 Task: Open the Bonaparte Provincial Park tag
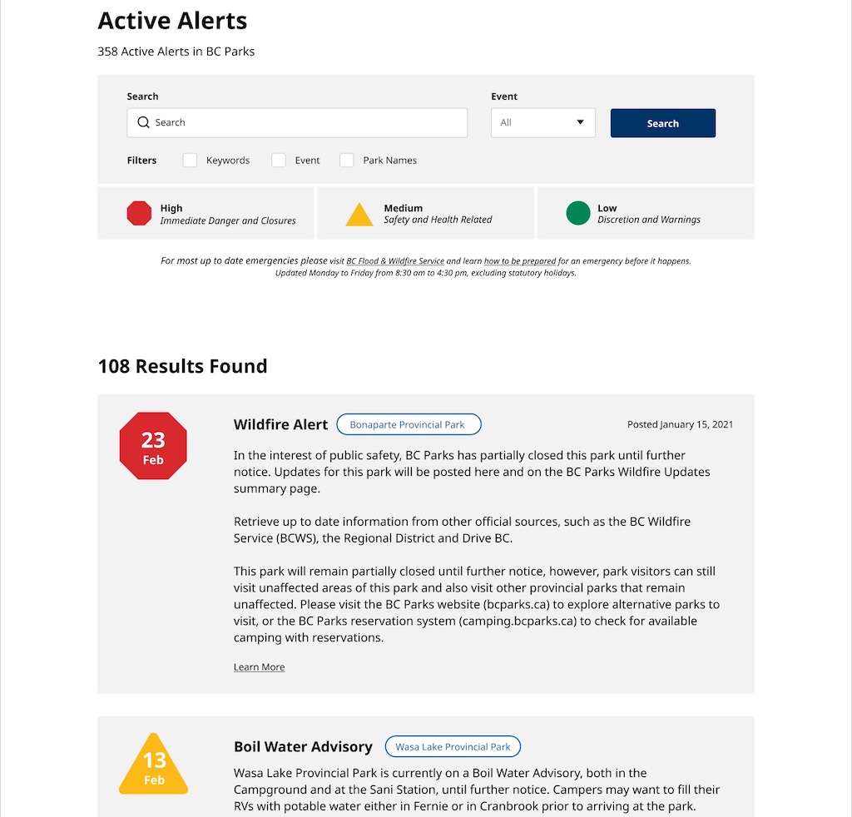pyautogui.click(x=409, y=424)
